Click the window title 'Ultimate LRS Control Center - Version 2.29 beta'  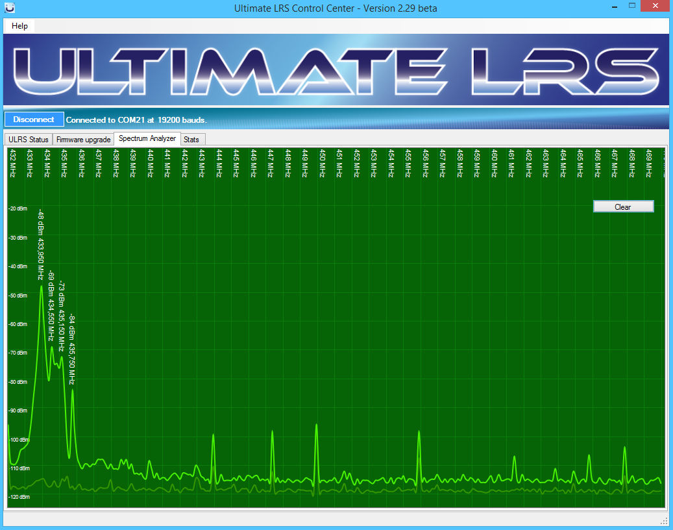click(x=336, y=8)
